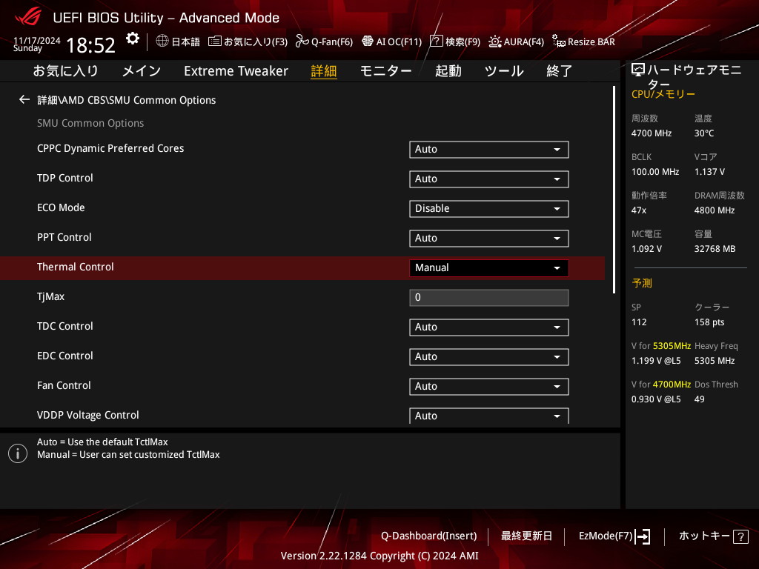Click the EzMode(F7) exit arrow icon
The height and width of the screenshot is (569, 759).
click(643, 536)
